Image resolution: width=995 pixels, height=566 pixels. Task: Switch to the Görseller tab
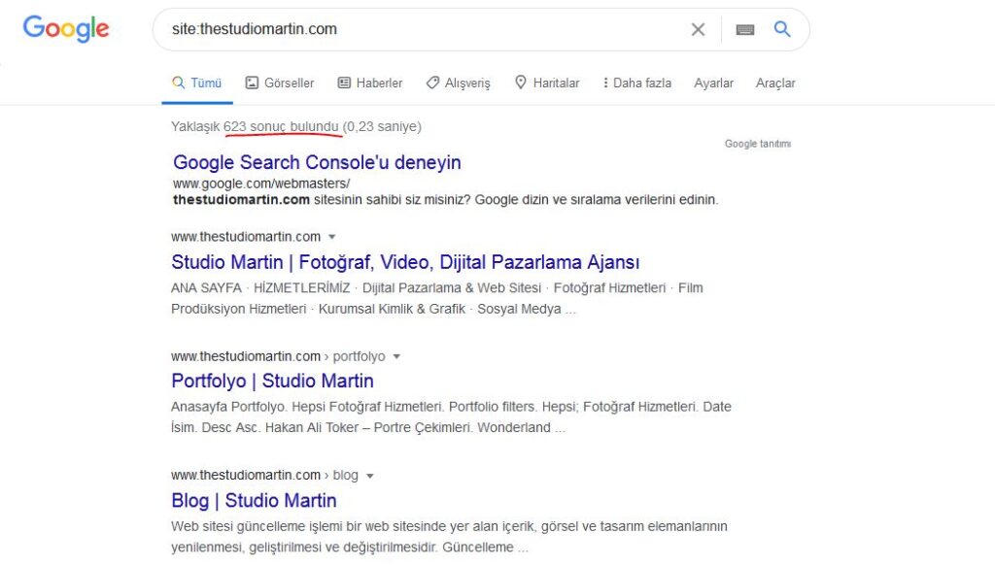[x=280, y=83]
